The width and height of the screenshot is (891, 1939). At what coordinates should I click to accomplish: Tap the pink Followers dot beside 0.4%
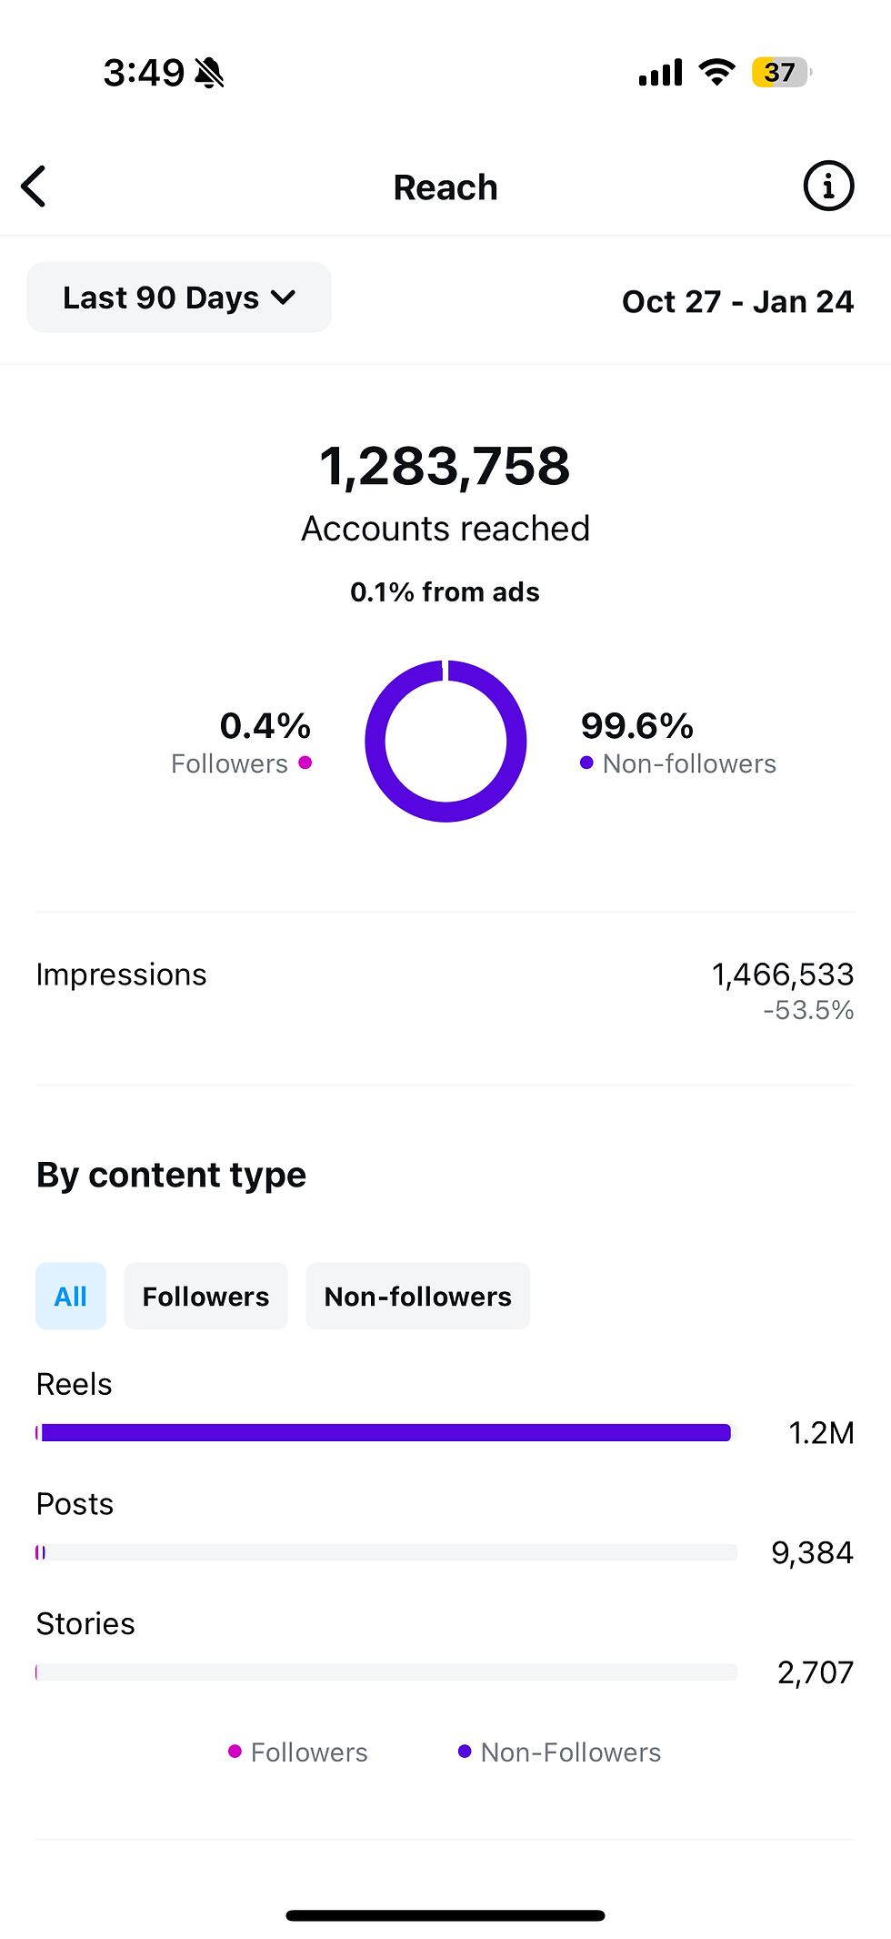(x=305, y=762)
